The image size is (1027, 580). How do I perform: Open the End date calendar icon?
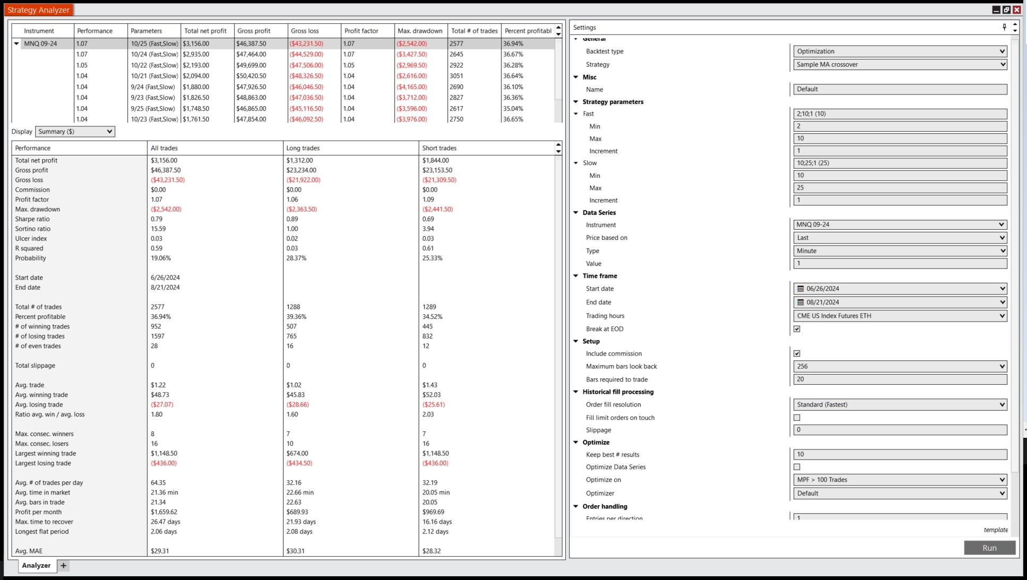point(801,302)
